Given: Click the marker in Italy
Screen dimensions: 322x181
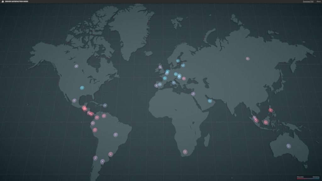Looking at the screenshot, I should (174, 83).
